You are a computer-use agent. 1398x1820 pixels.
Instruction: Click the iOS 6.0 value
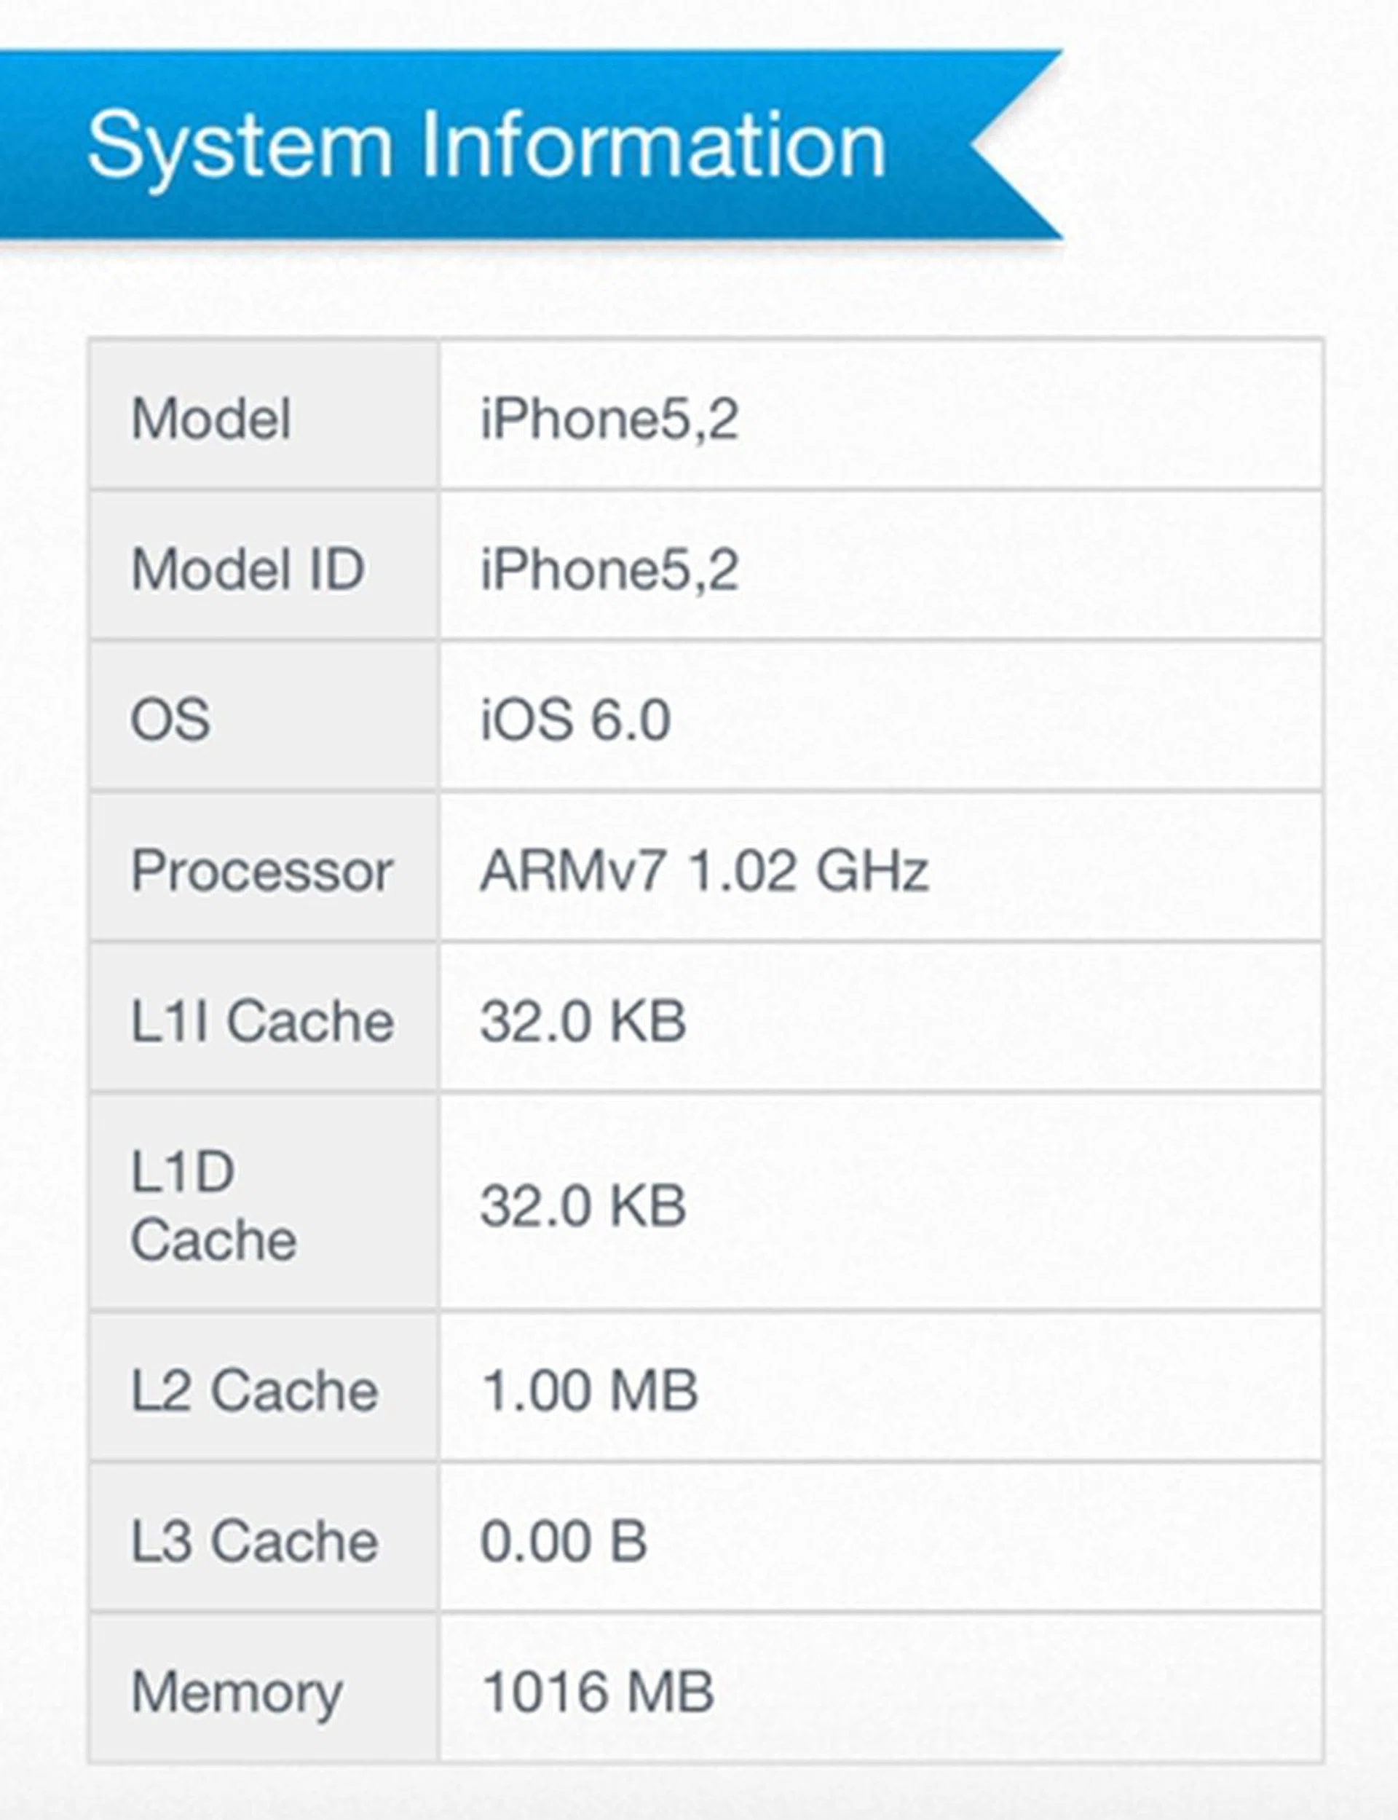coord(575,719)
